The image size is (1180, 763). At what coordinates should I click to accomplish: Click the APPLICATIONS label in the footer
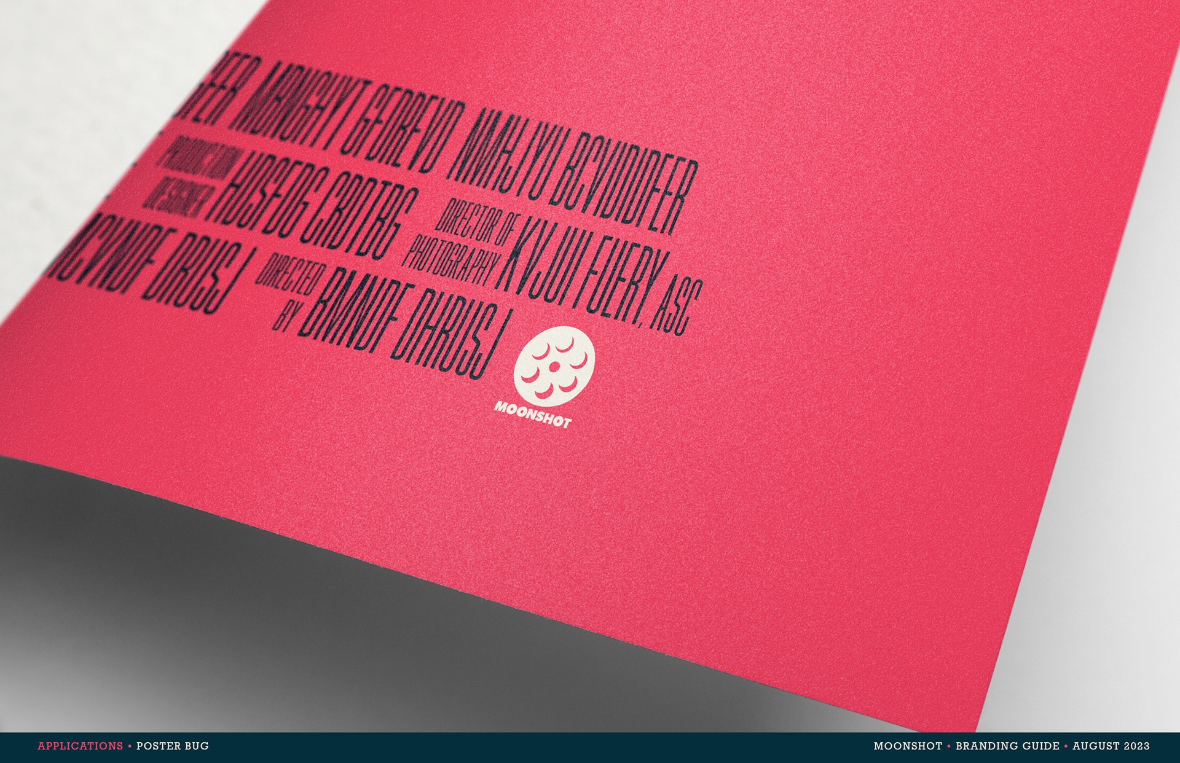[81, 746]
